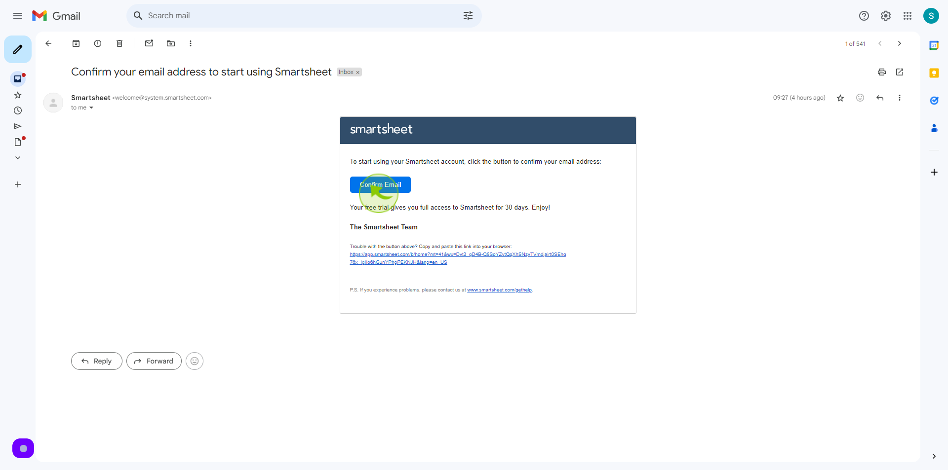Compose a new email
This screenshot has width=948, height=470.
pos(18,49)
